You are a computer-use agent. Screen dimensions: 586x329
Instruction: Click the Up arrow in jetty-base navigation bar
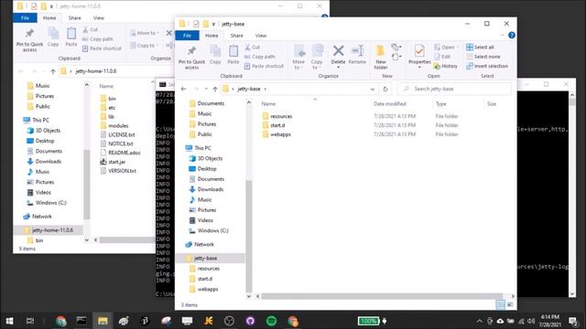tap(215, 90)
